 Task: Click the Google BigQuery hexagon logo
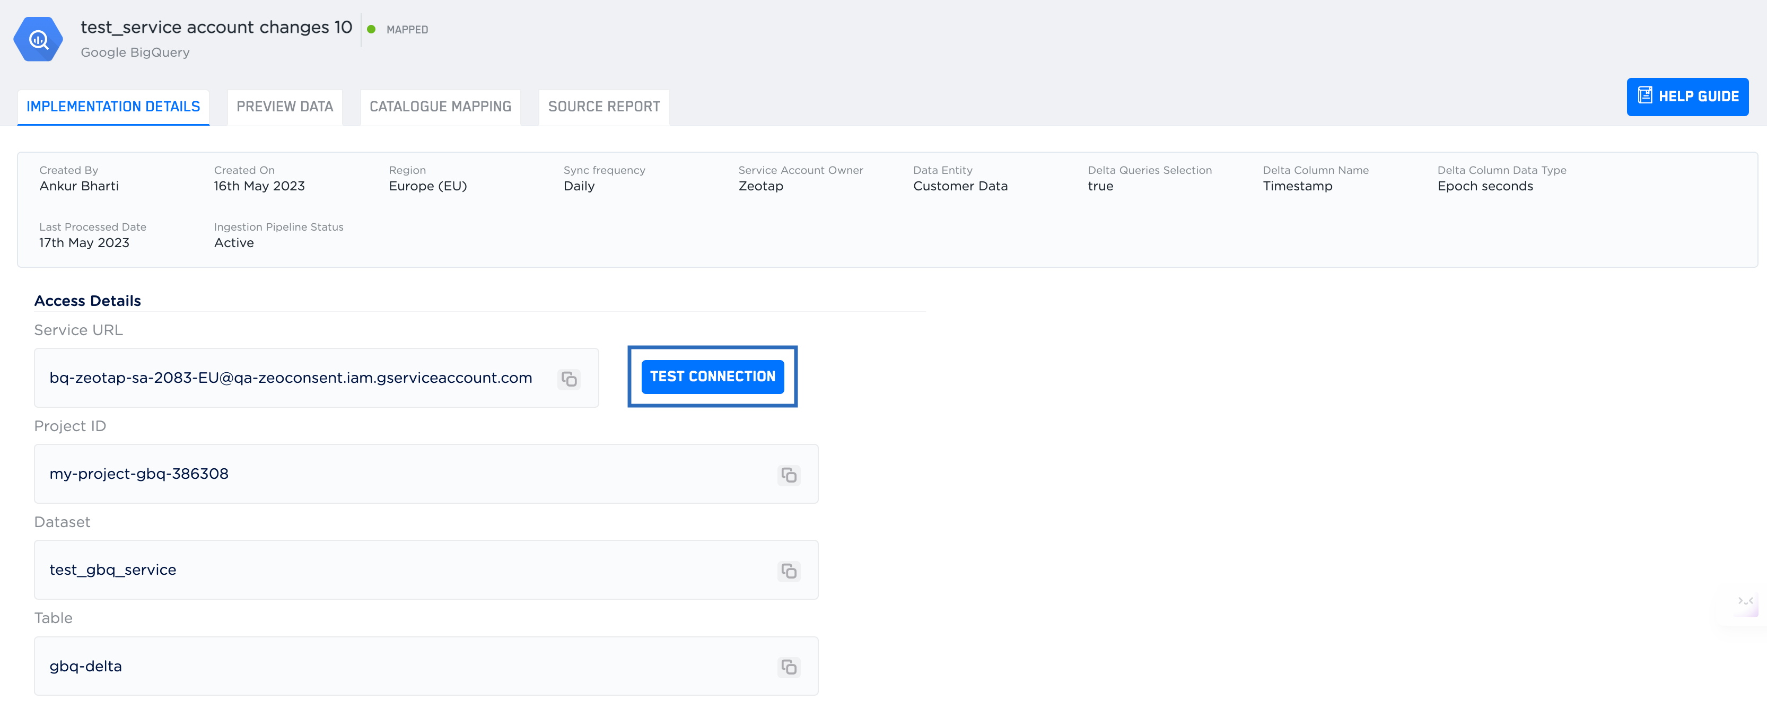[38, 40]
